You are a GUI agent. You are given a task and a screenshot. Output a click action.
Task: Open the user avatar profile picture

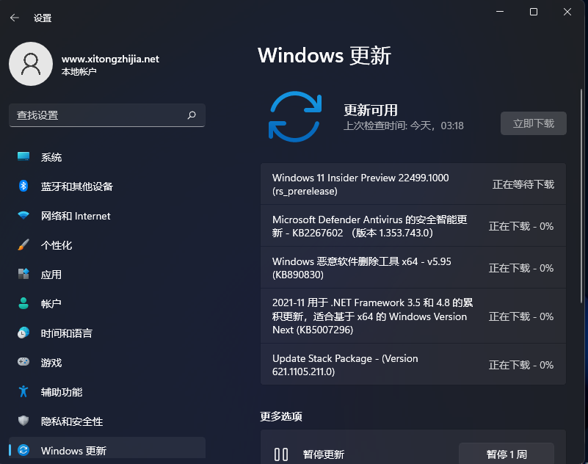(31, 64)
